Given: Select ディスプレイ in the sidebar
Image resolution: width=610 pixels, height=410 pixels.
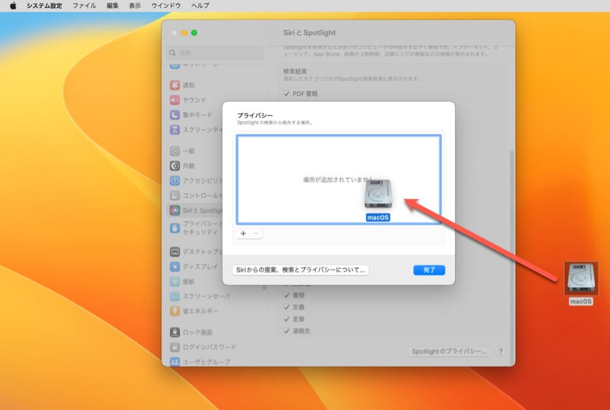Looking at the screenshot, I should click(x=194, y=267).
